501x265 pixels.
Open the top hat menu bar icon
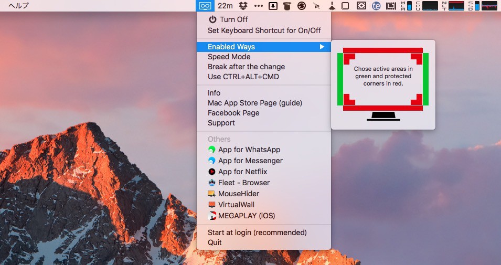pos(287,6)
